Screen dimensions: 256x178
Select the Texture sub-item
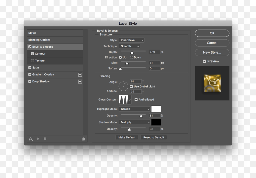(x=55, y=61)
